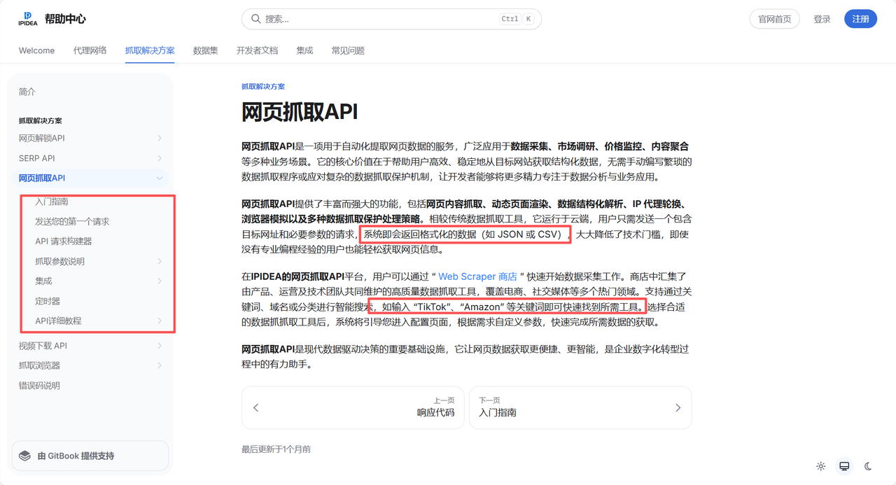Open the 集成 top tab
Image resolution: width=896 pixels, height=485 pixels.
pos(304,50)
